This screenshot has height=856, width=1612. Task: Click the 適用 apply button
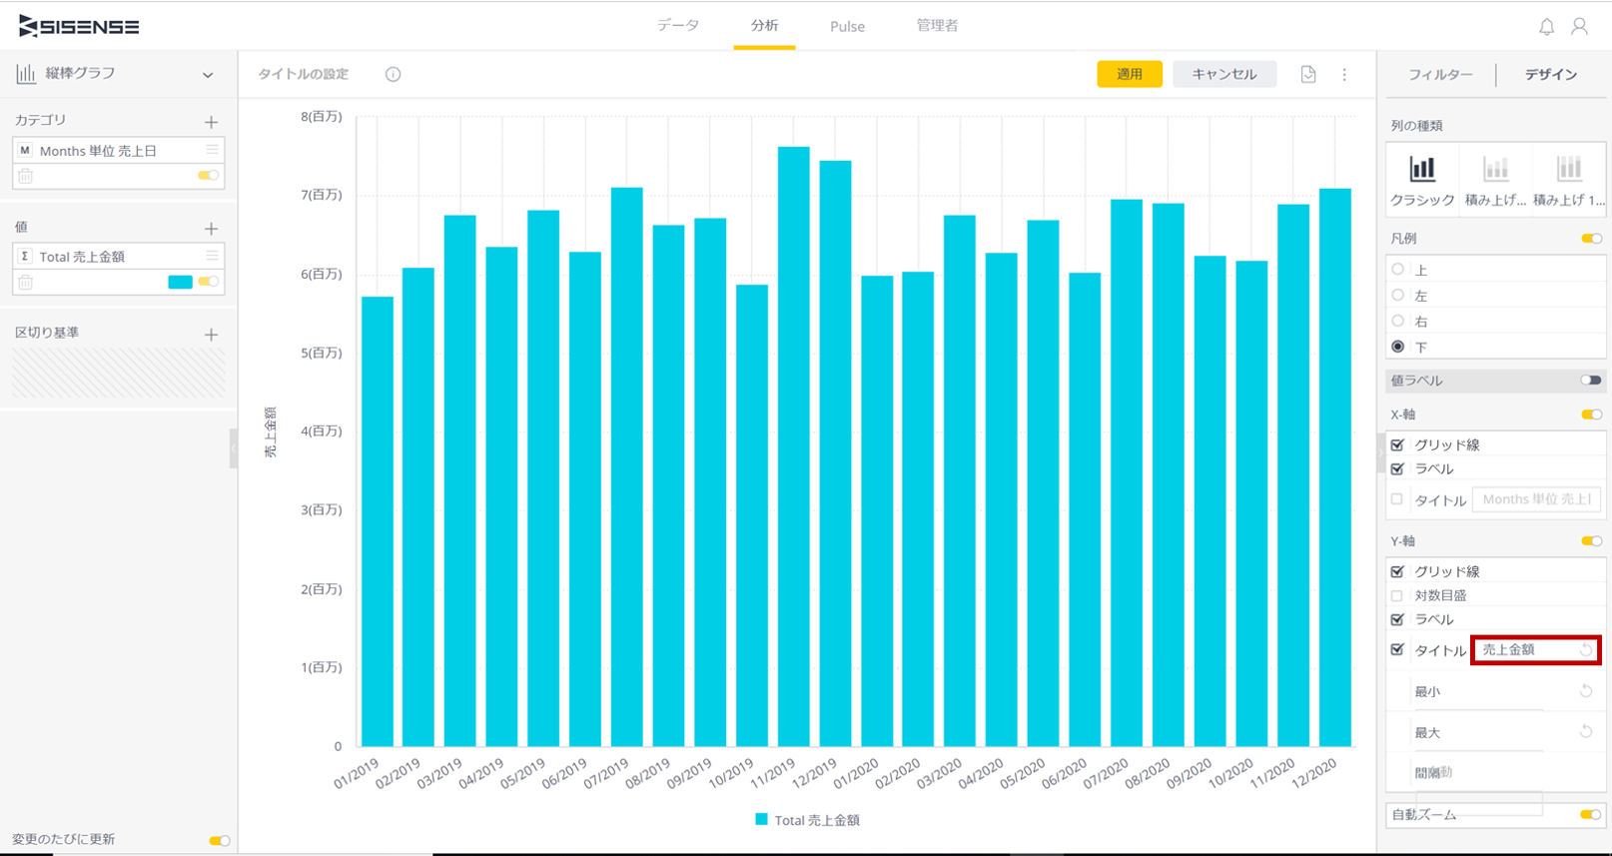(1130, 74)
